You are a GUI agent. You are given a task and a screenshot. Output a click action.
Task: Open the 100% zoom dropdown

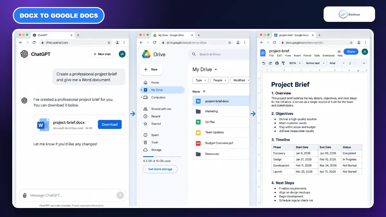coord(295,63)
